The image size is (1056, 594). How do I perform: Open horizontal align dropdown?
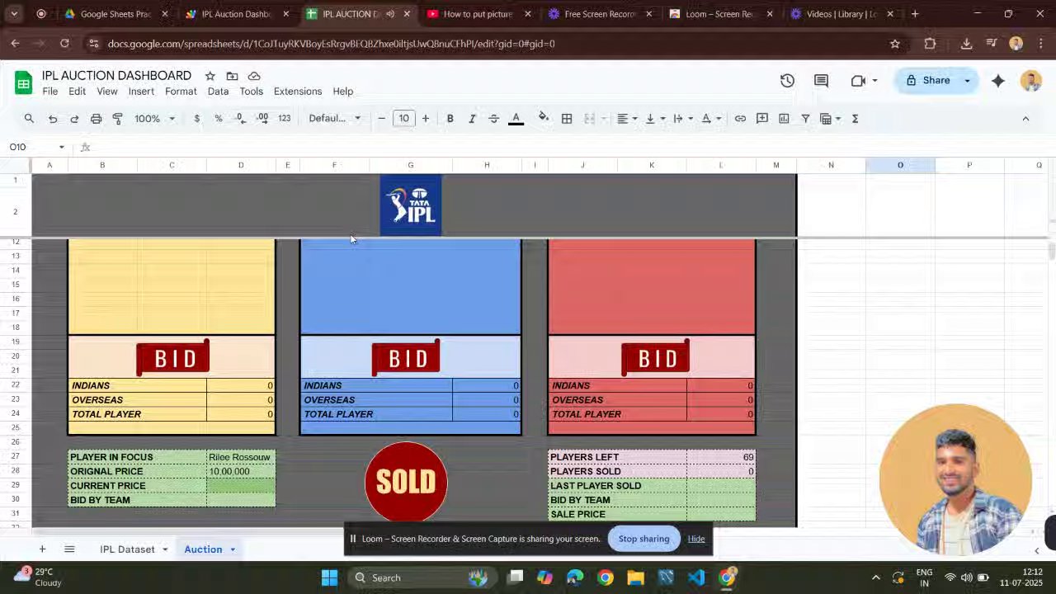627,119
